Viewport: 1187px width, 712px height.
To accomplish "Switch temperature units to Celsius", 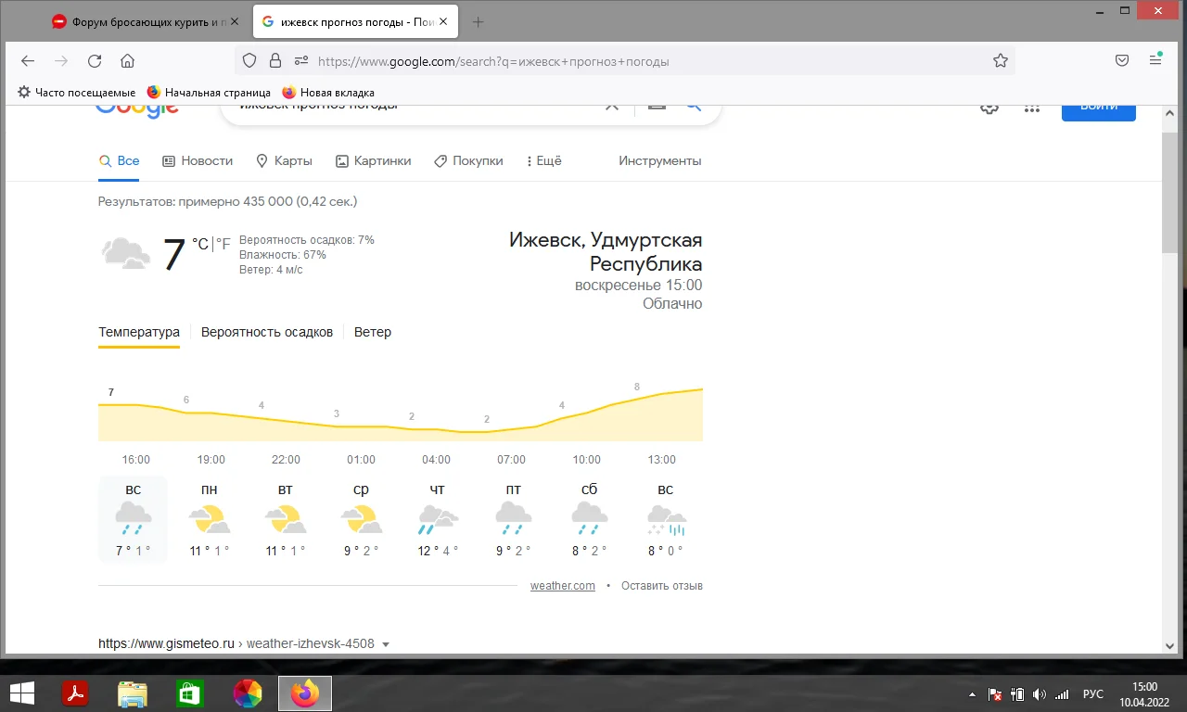I will click(x=200, y=245).
